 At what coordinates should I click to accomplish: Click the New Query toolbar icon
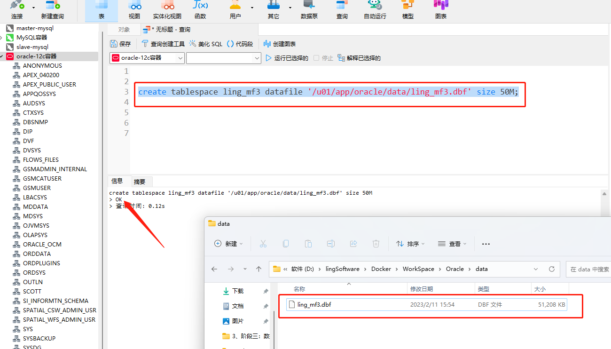click(x=53, y=9)
